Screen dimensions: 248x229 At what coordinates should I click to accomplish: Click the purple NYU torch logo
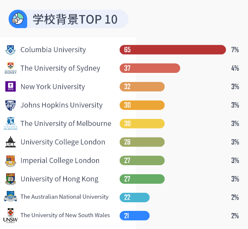click(x=10, y=87)
